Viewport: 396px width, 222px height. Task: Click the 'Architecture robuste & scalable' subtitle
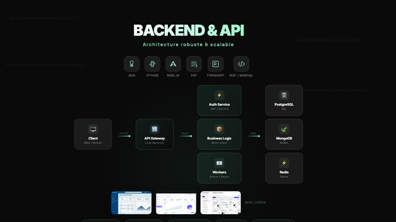[188, 45]
